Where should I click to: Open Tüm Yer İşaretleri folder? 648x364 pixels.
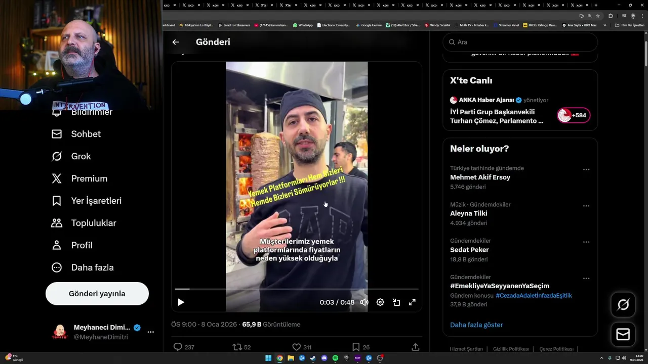[630, 25]
